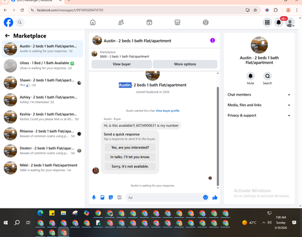This screenshot has width=302, height=237.
Task: Open the Sticky Notes taskbar icon
Action: click(52, 213)
